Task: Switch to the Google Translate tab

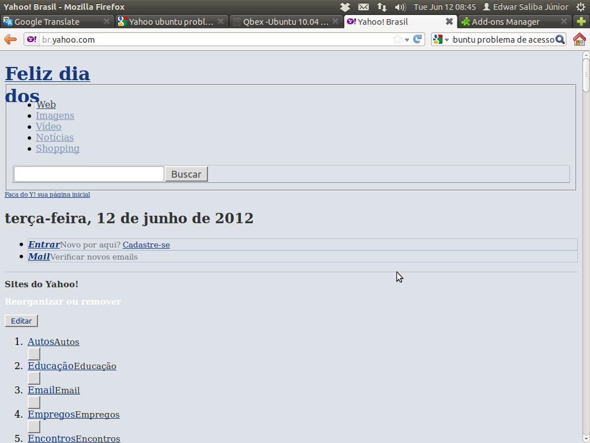Action: tap(57, 21)
